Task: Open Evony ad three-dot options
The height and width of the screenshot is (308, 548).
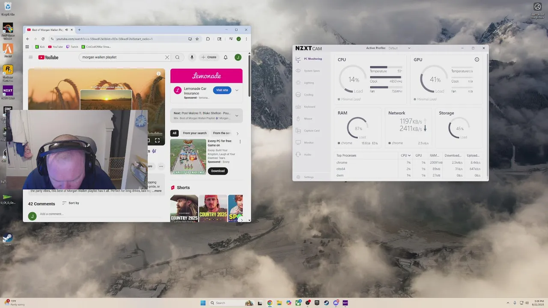Action: [x=240, y=142]
